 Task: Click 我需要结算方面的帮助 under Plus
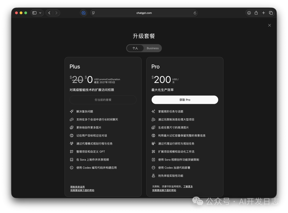tap(82, 190)
